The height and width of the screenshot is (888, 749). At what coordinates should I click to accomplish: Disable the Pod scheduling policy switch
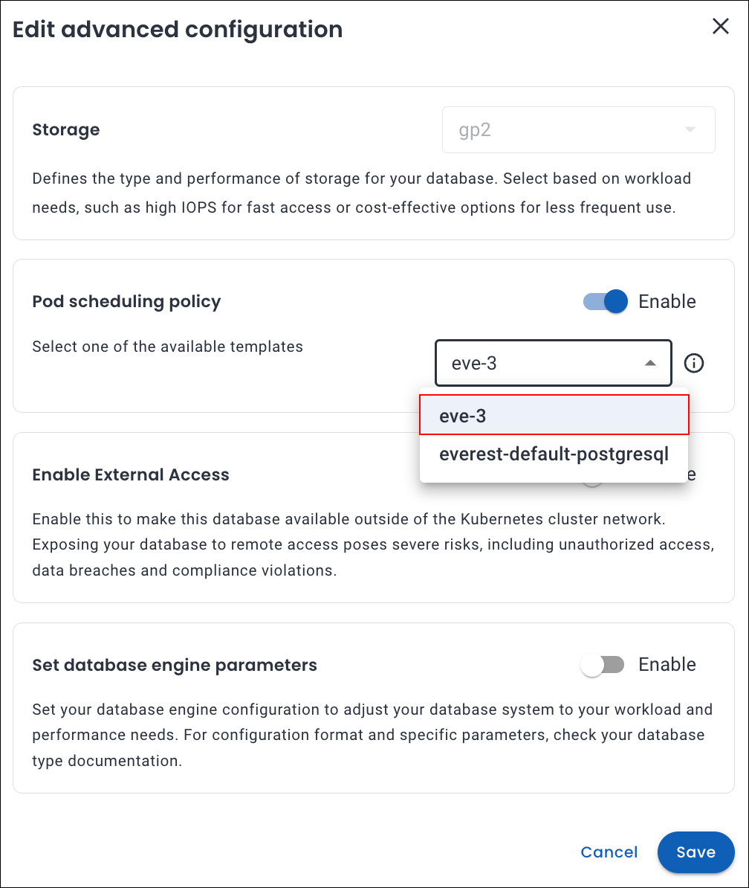pyautogui.click(x=606, y=301)
